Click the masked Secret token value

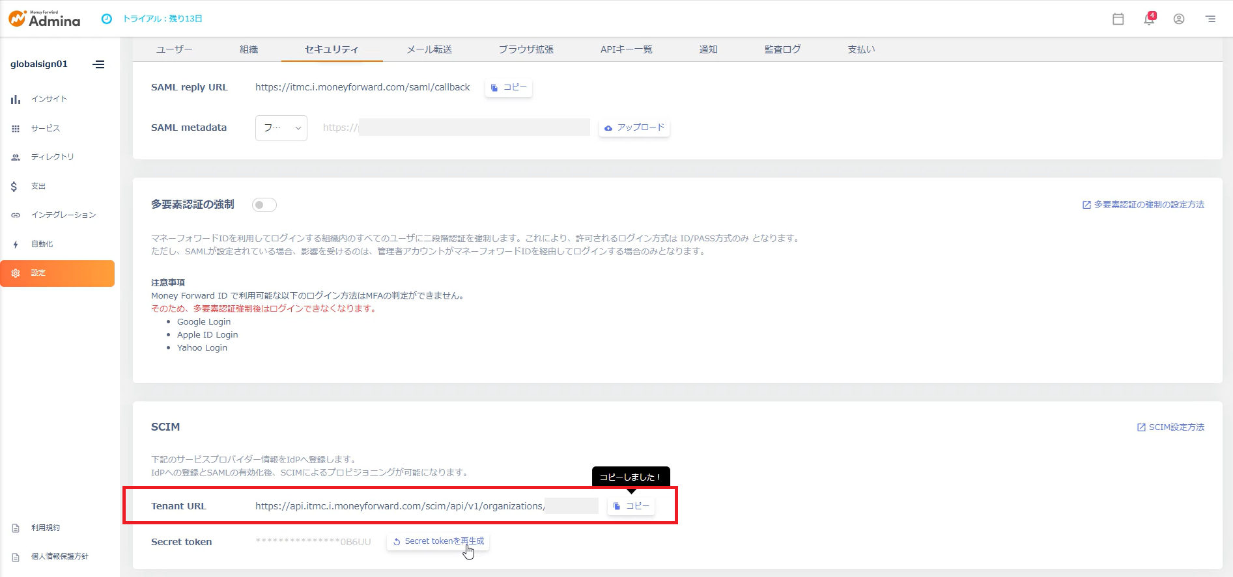point(313,542)
